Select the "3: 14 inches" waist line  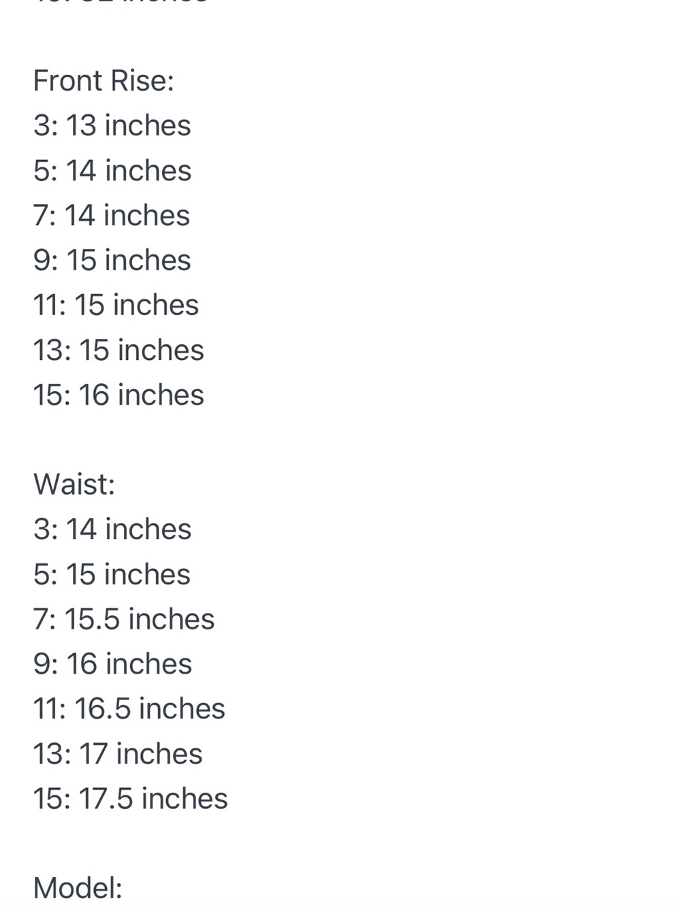coord(112,530)
